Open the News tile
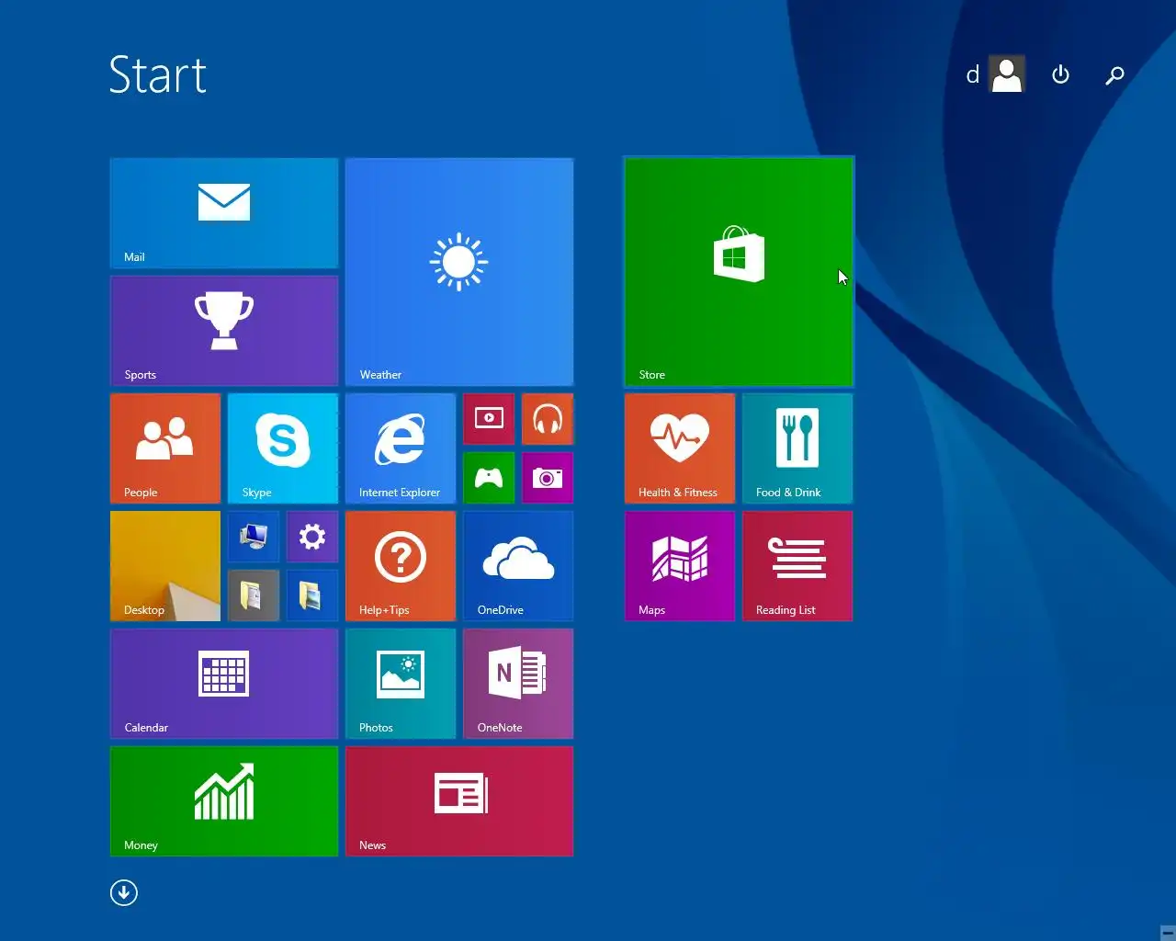Viewport: 1176px width, 941px height. coord(459,801)
